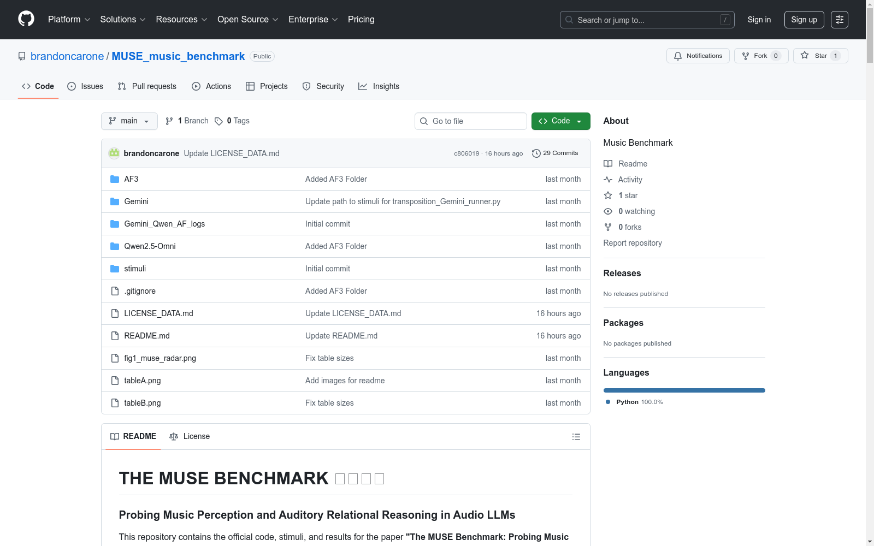Click the eye icon beside watching

(x=608, y=211)
